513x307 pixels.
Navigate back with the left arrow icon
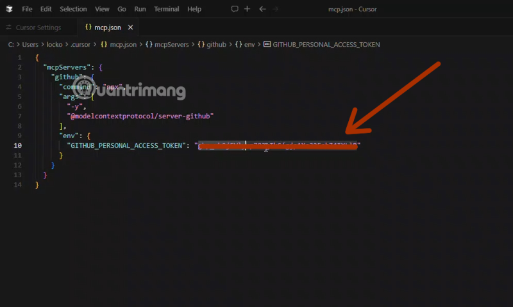(262, 9)
